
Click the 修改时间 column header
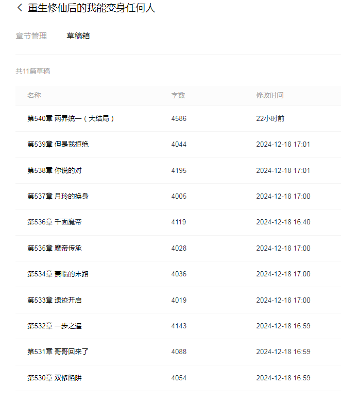(x=270, y=95)
